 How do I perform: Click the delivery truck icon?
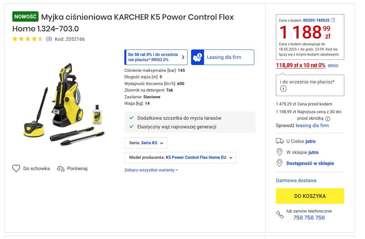pos(279,141)
